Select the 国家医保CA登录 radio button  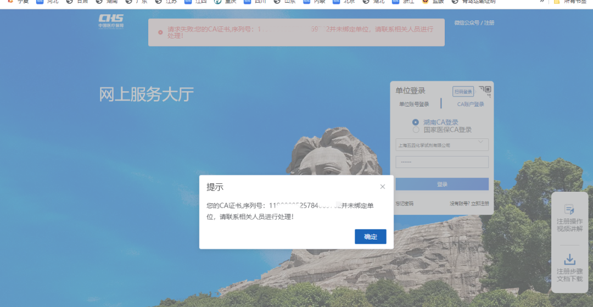pyautogui.click(x=416, y=130)
